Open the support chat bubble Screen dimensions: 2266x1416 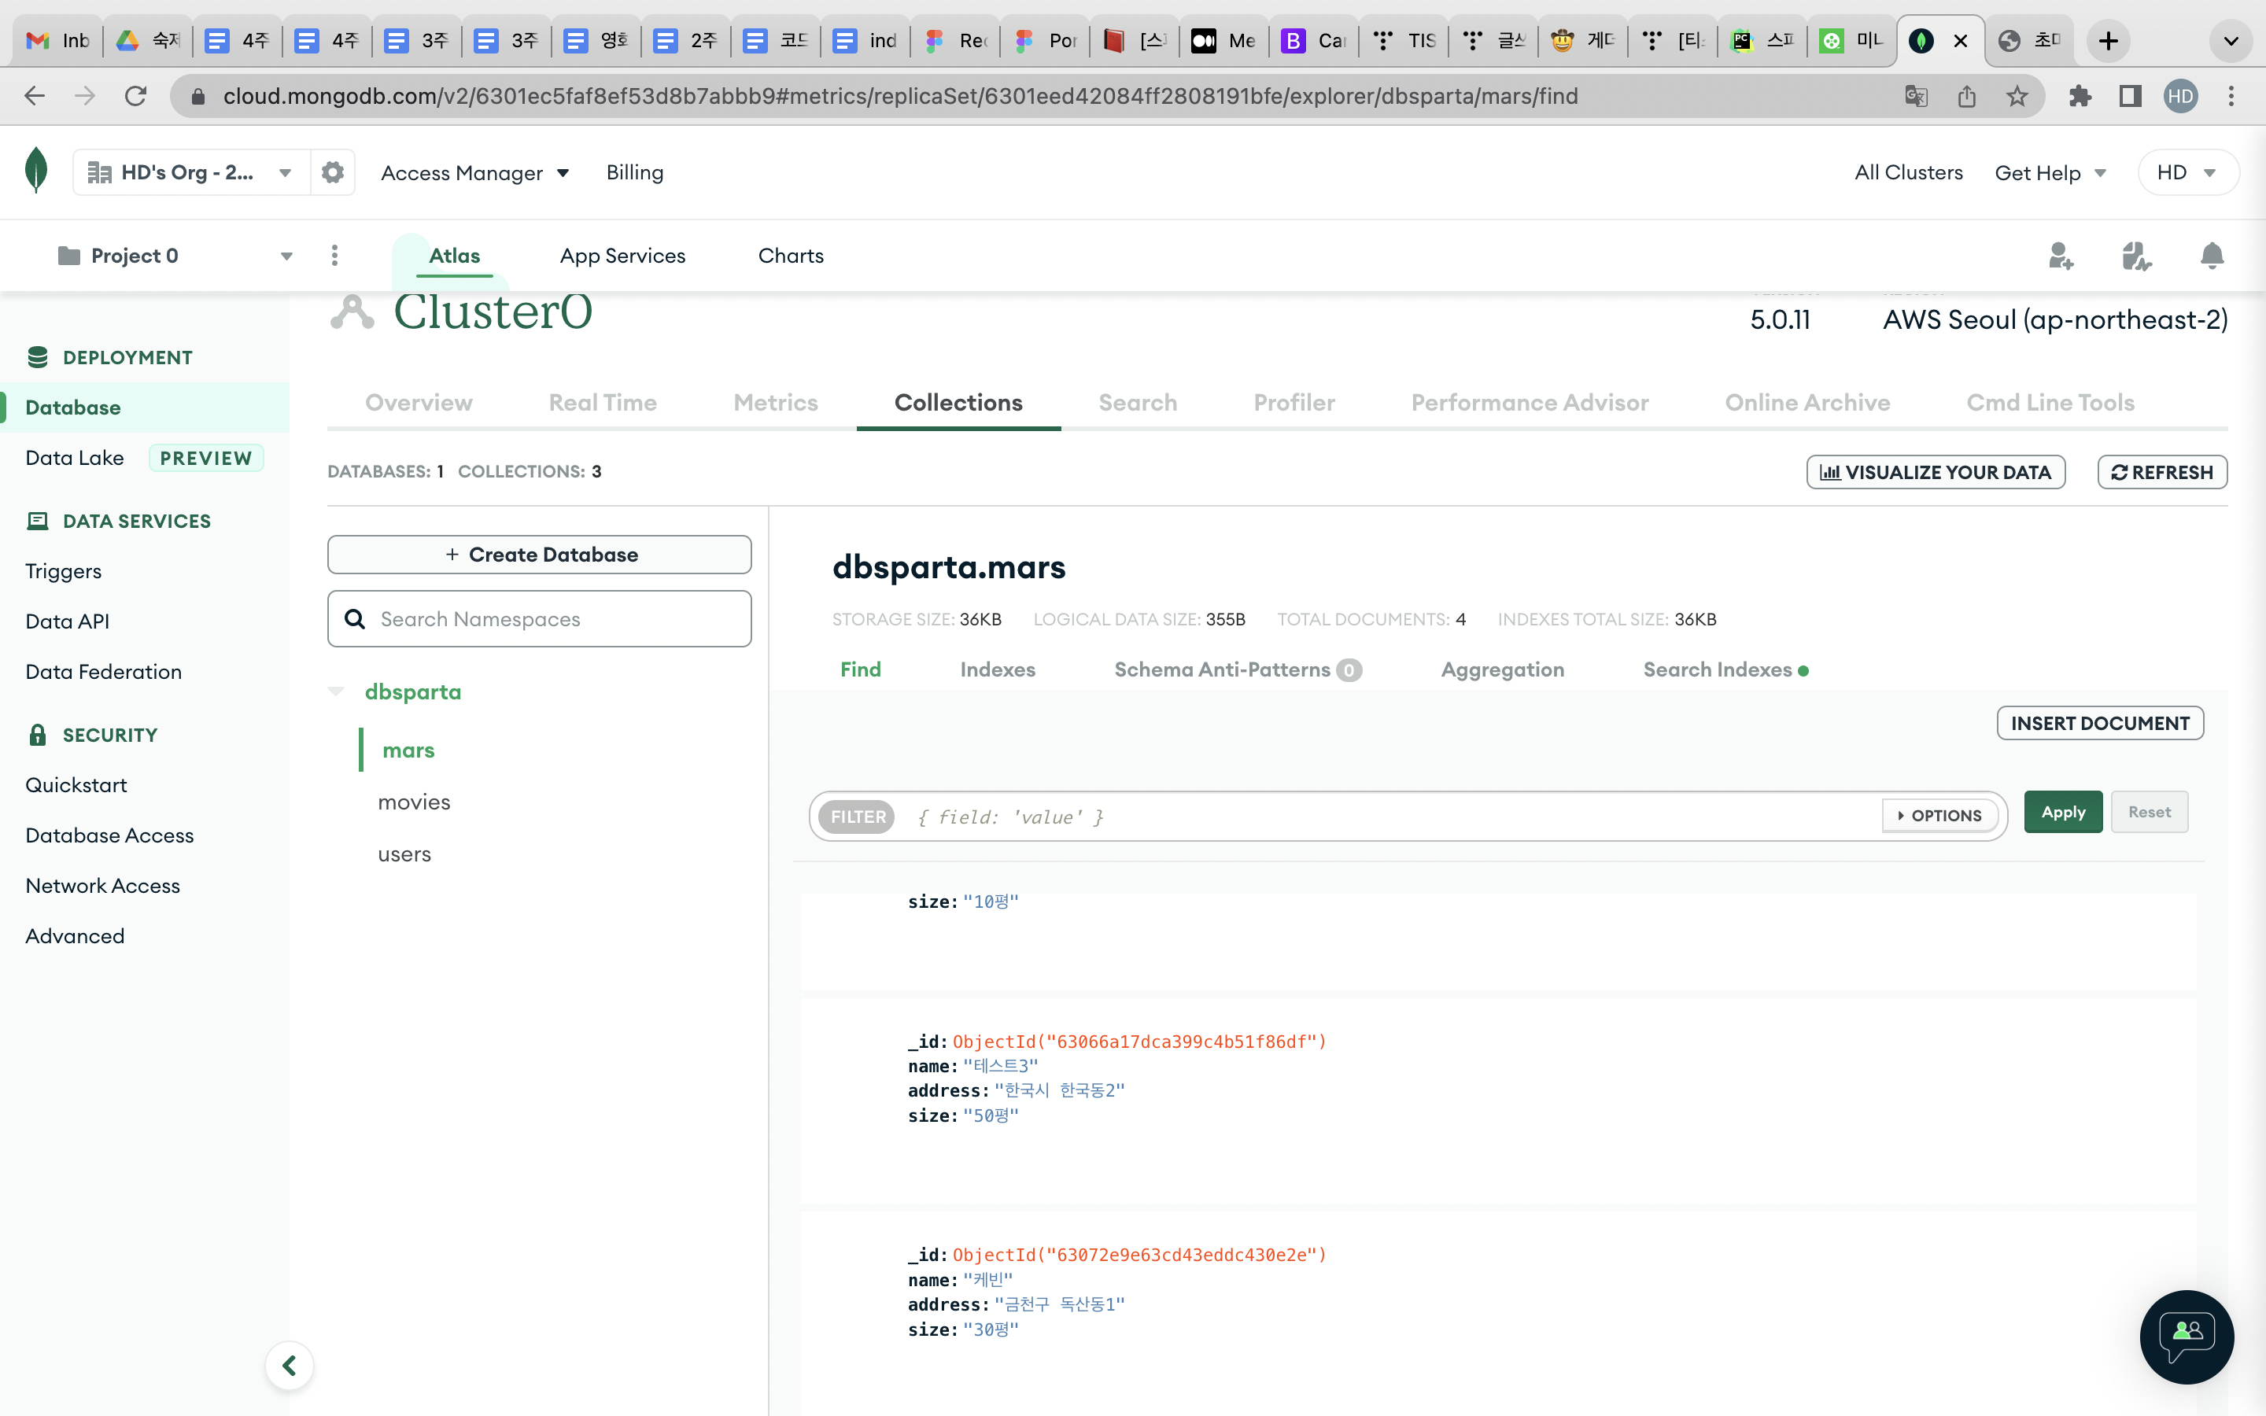[2187, 1337]
